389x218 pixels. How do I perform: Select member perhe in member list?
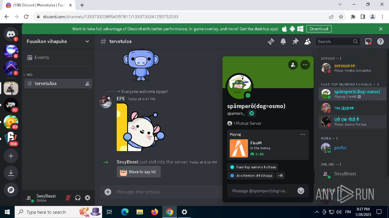pos(353,148)
